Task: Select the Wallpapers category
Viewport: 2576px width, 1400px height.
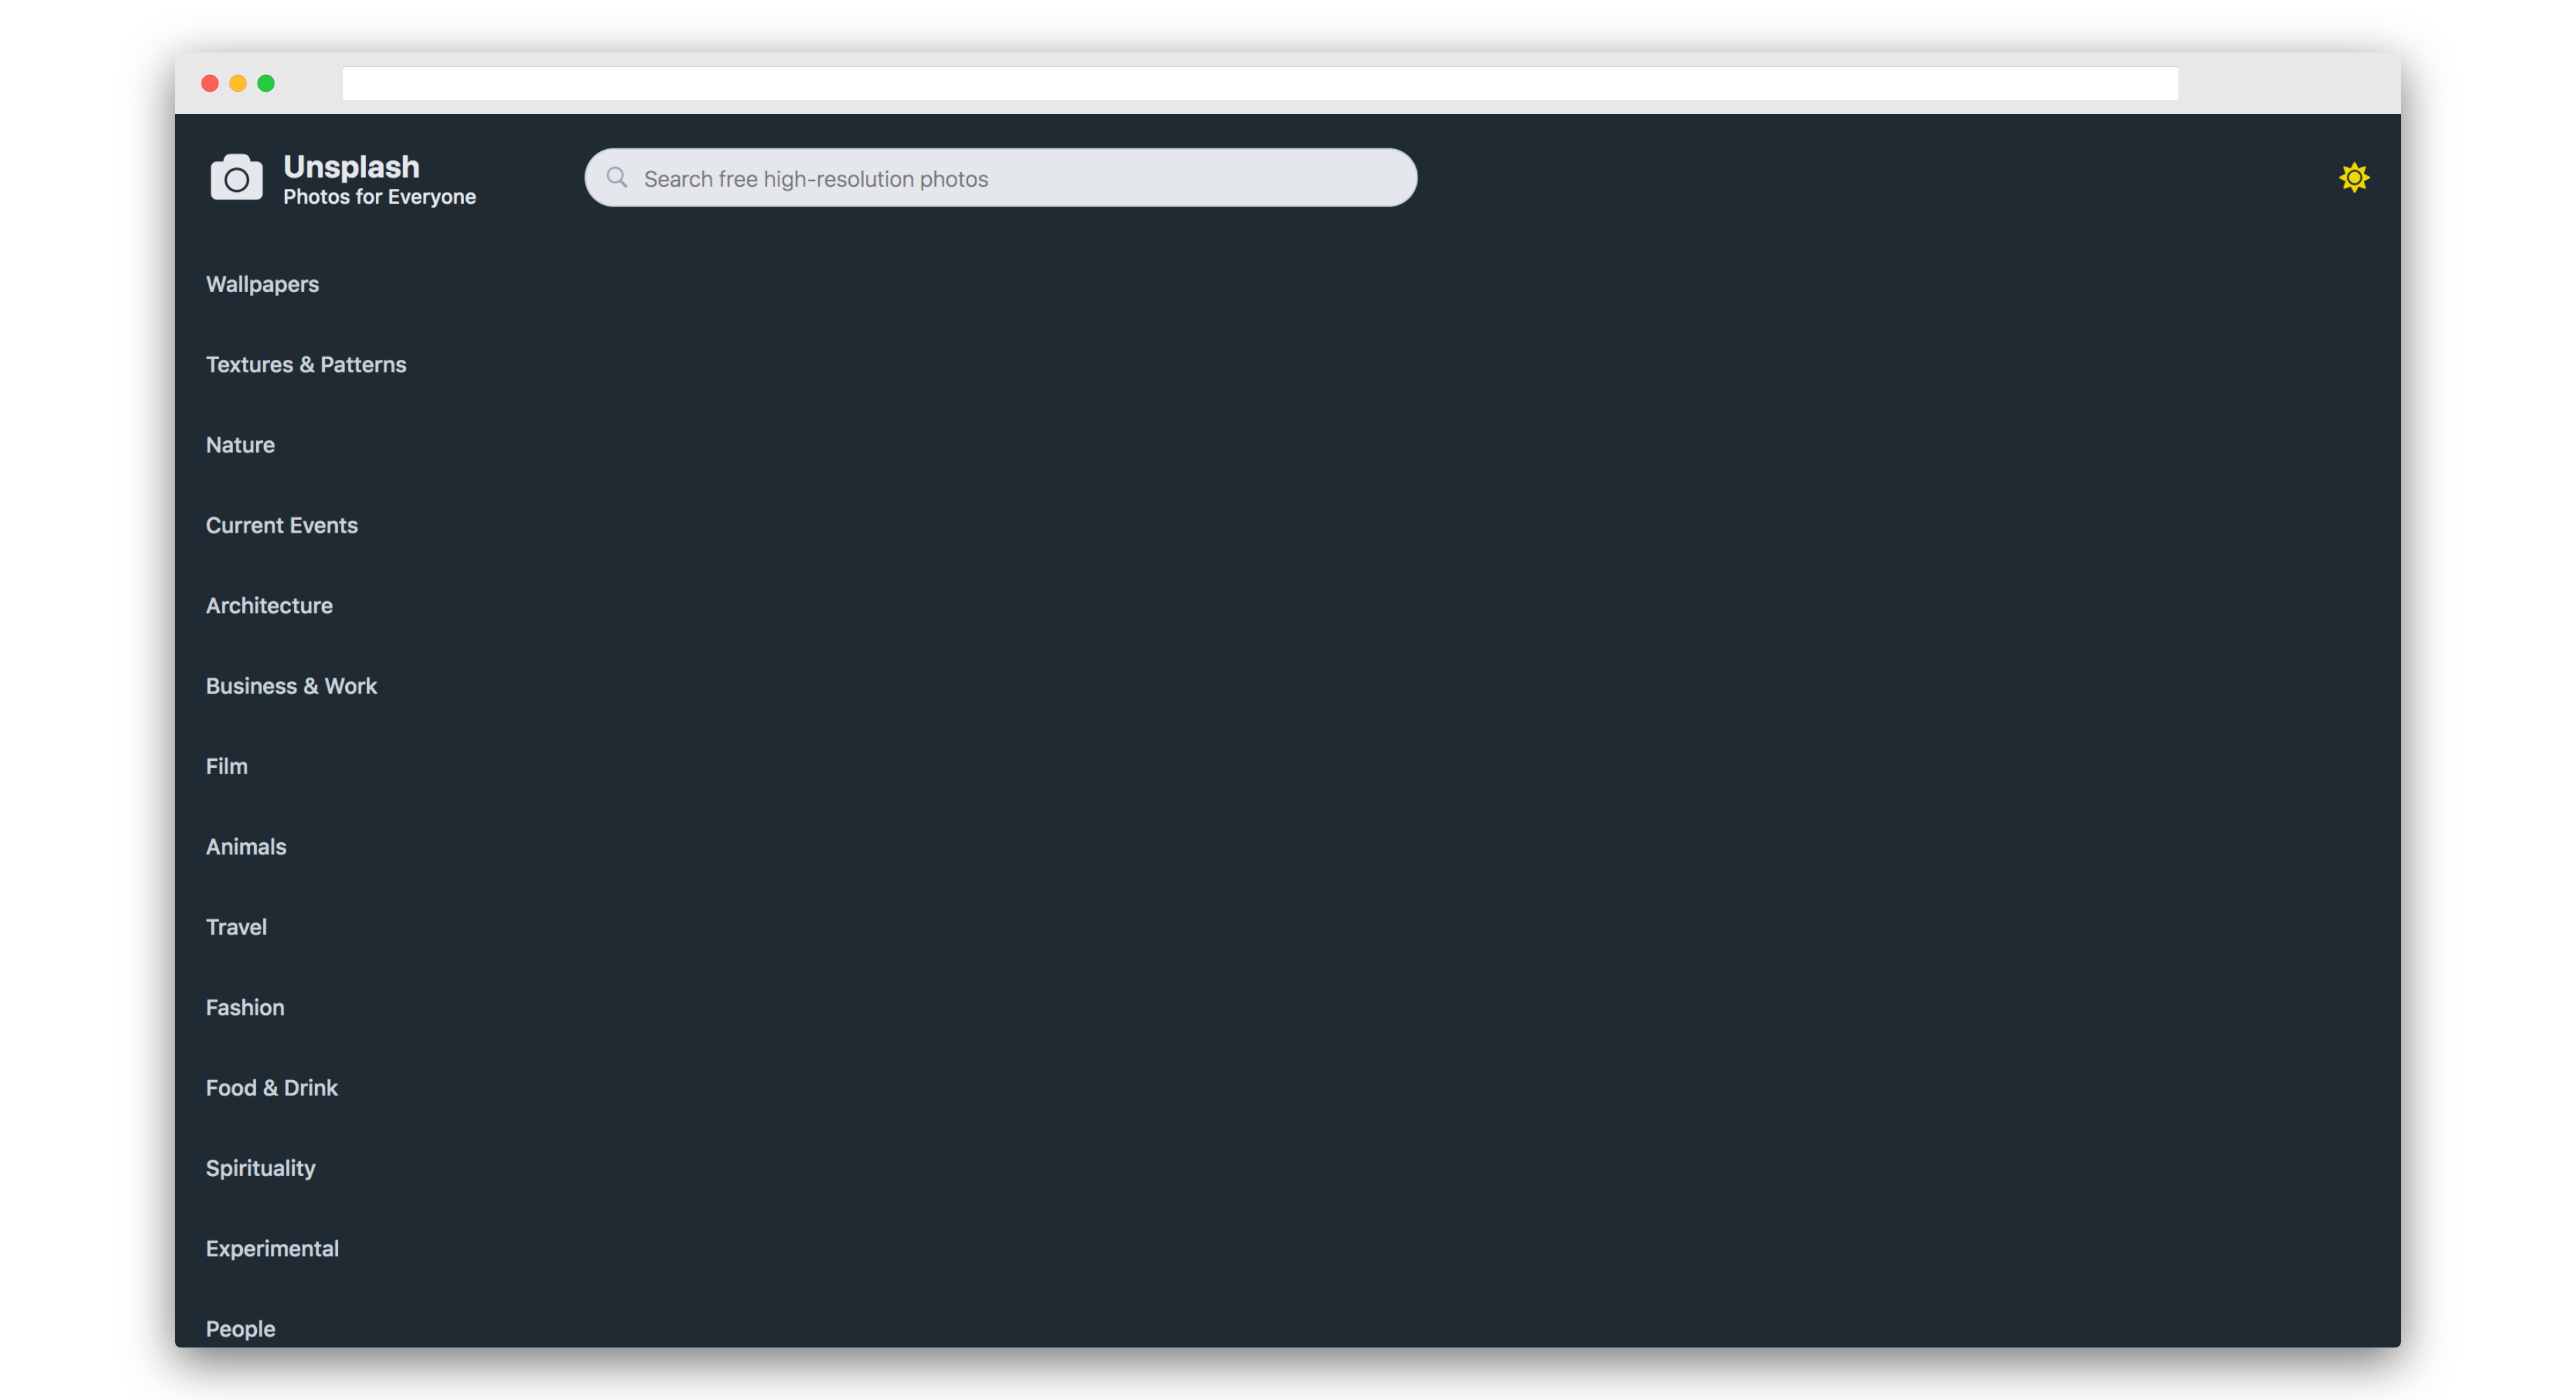Action: [262, 284]
